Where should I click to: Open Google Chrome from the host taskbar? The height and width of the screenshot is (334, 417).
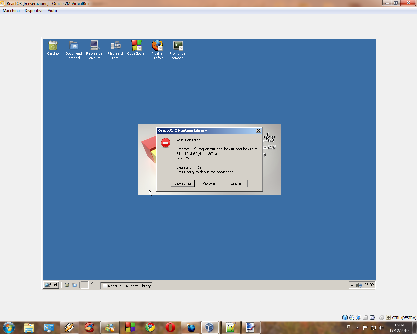coord(150,327)
